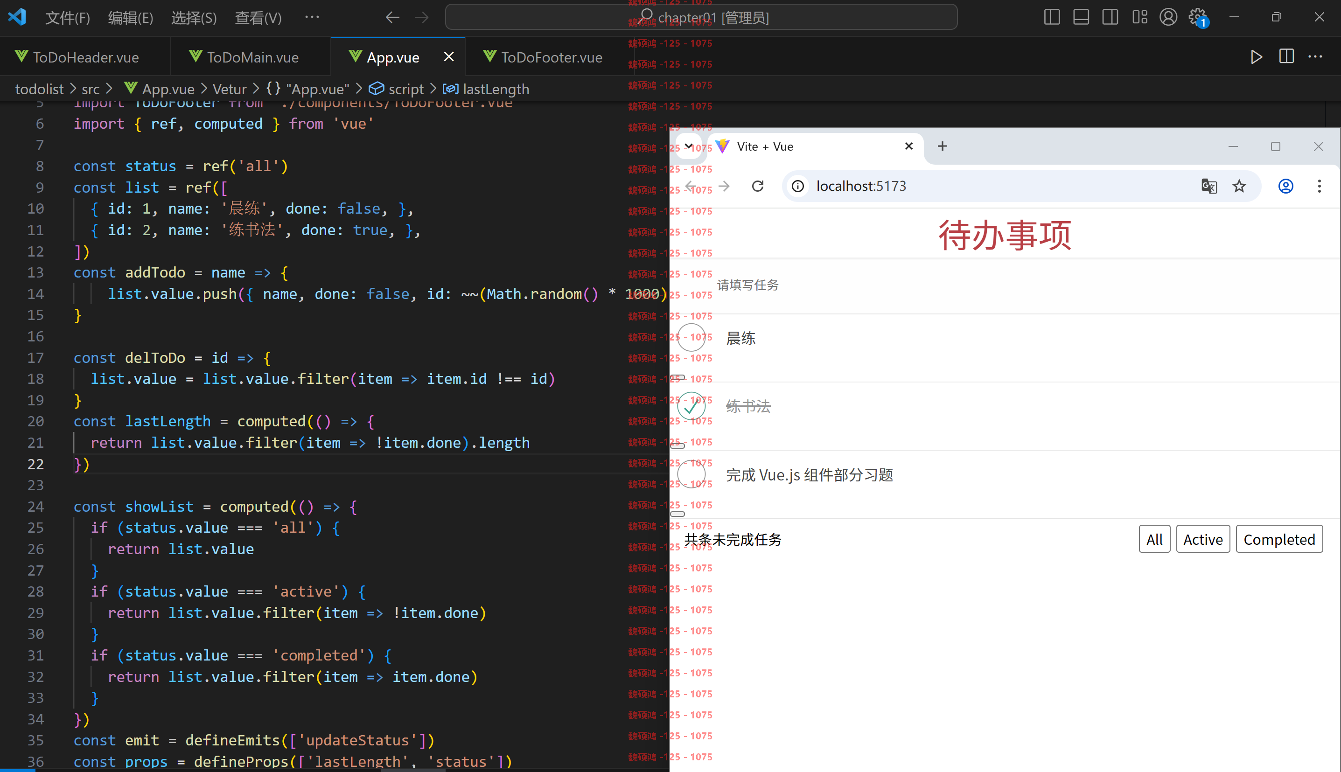Open the manage gear icon with badge

pos(1198,18)
